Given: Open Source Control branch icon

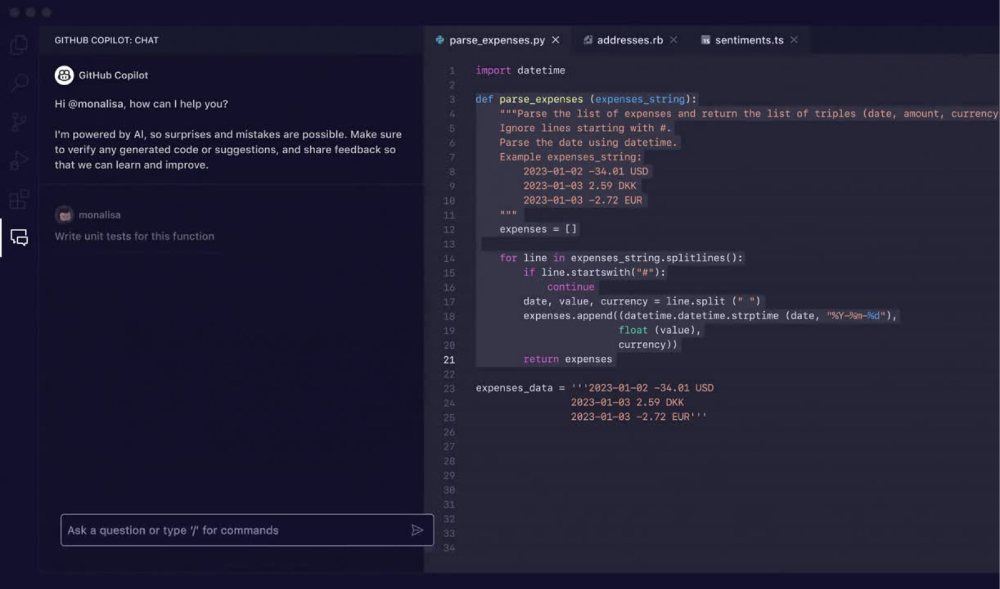Looking at the screenshot, I should point(19,122).
